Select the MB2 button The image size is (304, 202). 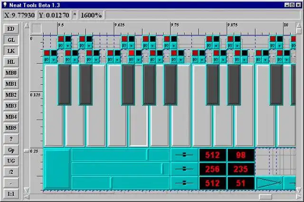pos(11,95)
